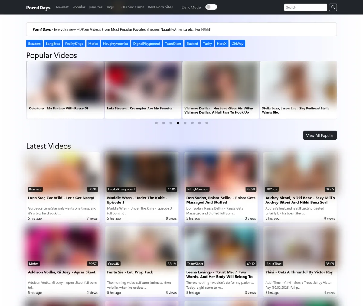
Task: Click the site logo in the header
Action: [x=38, y=8]
